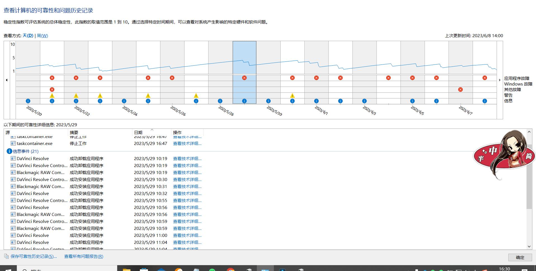The height and width of the screenshot is (271, 536).
Task: Click the other-failure error icon on 2023/6/7
Action: point(460,90)
